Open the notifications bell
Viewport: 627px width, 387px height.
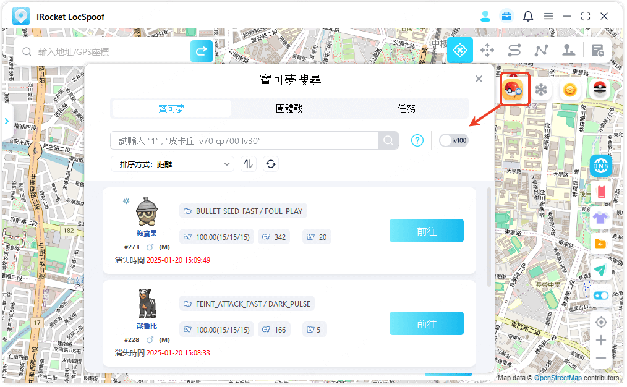(x=528, y=17)
